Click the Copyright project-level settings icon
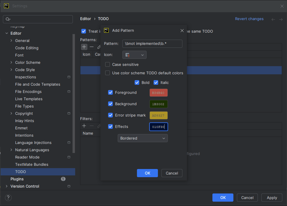 69,113
